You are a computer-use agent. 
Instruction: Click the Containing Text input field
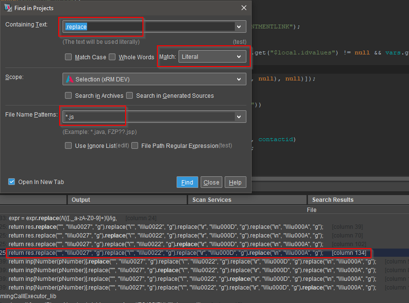[149, 26]
